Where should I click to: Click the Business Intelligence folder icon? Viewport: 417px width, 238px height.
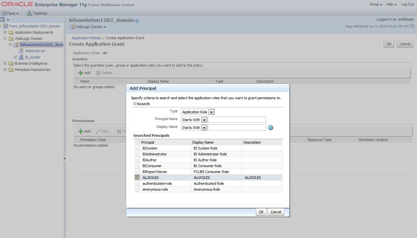[11, 63]
